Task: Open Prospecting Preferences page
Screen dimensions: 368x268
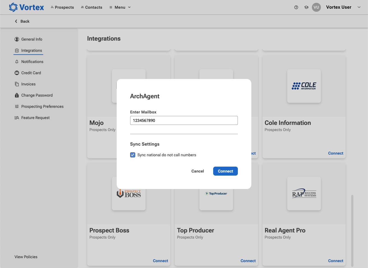Action: point(39,106)
